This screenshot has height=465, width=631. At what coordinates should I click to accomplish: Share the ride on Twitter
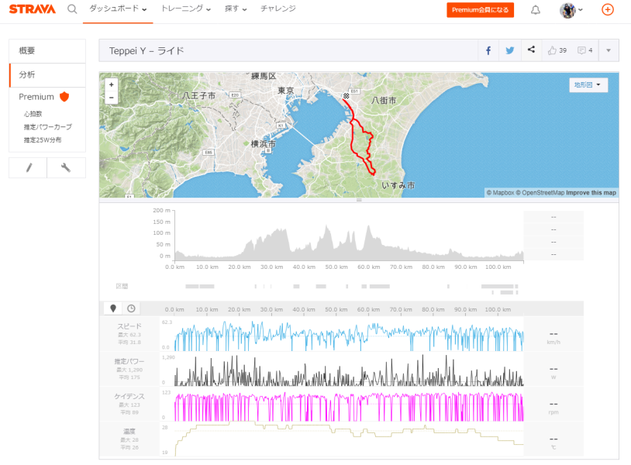click(510, 50)
